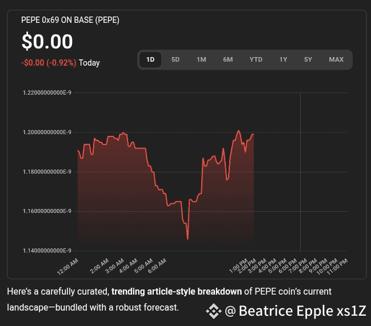The height and width of the screenshot is (326, 371).
Task: Click the vertical time marker line on chart
Action: 300,171
